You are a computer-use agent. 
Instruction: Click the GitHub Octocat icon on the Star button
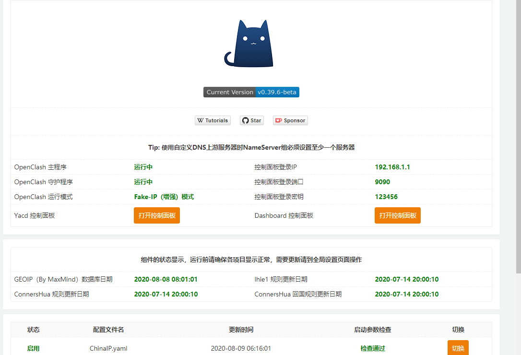coord(245,120)
